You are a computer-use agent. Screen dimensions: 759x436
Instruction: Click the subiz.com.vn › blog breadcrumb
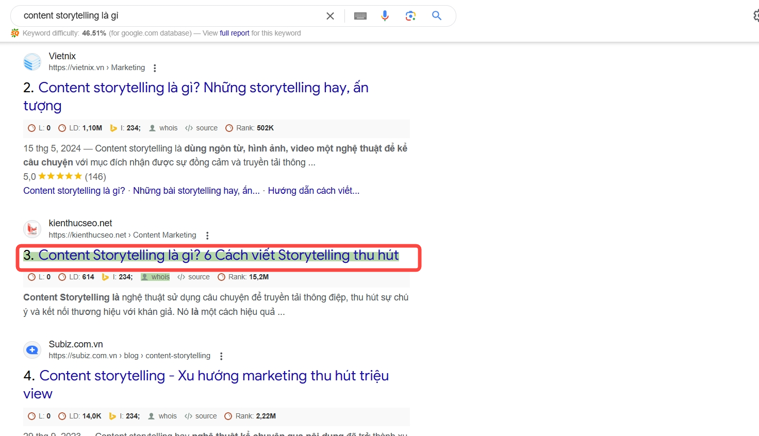[x=129, y=356]
